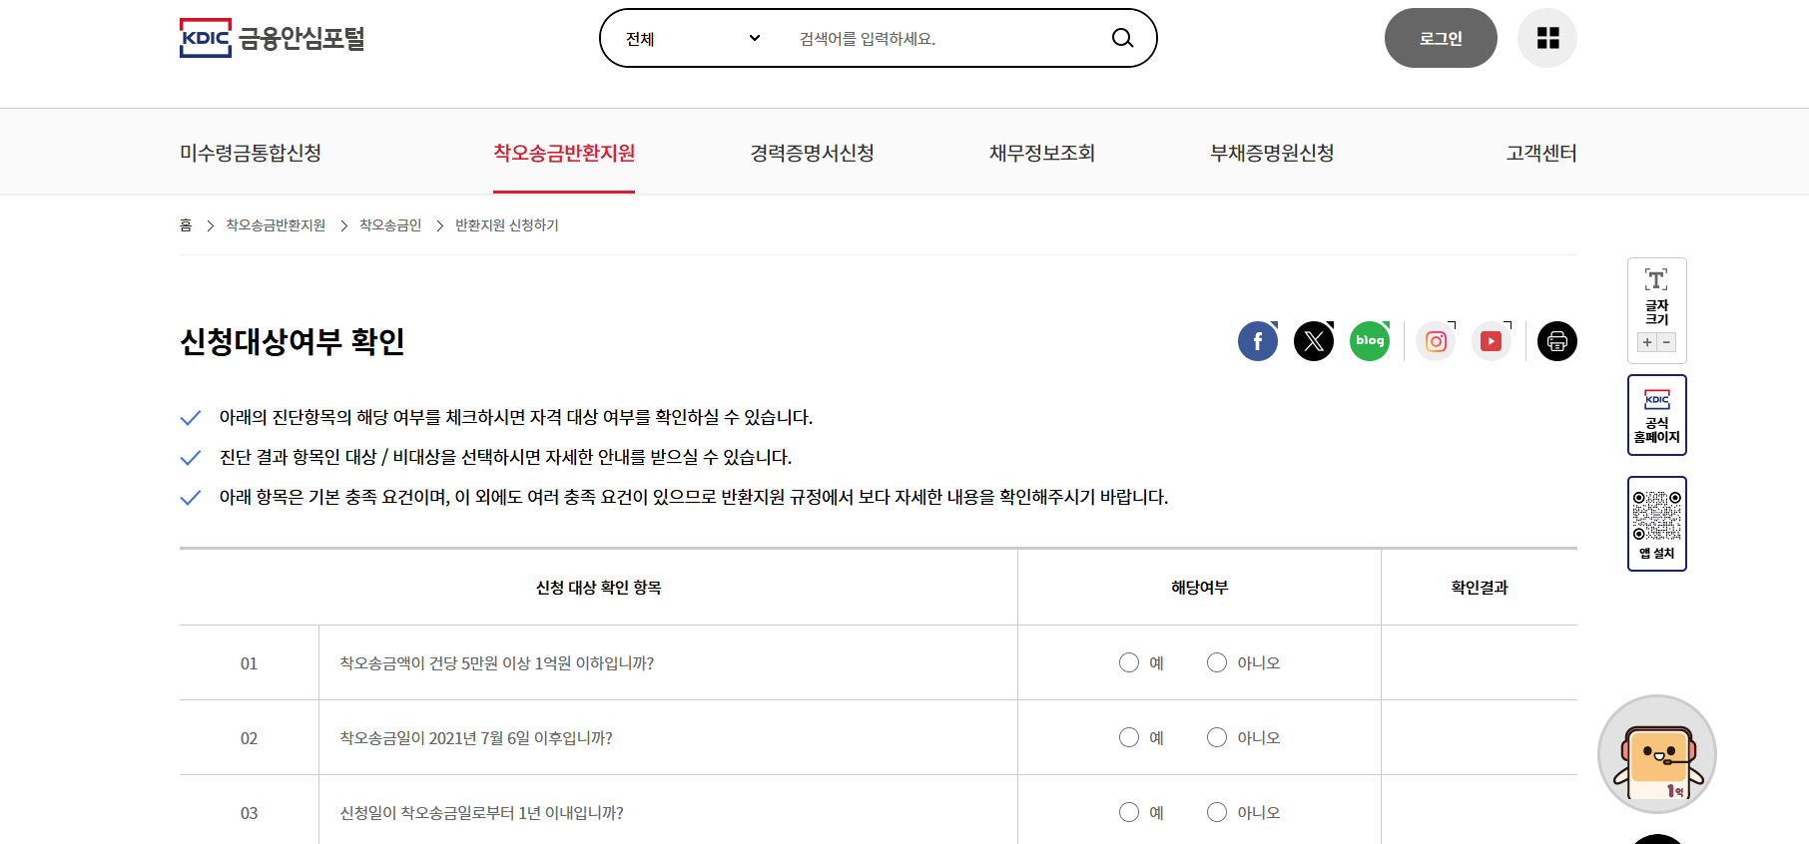Open the chatbot mascot icon
Viewport: 1809px width, 844px height.
click(1657, 754)
